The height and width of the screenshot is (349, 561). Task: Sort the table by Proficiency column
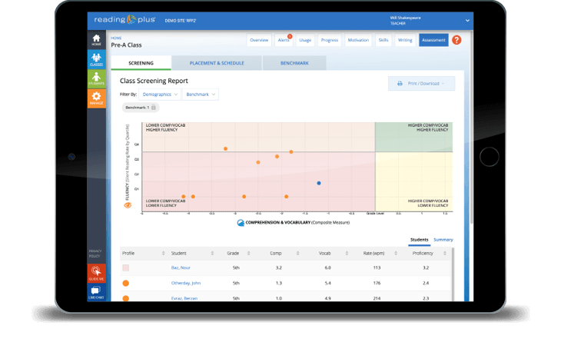(425, 253)
